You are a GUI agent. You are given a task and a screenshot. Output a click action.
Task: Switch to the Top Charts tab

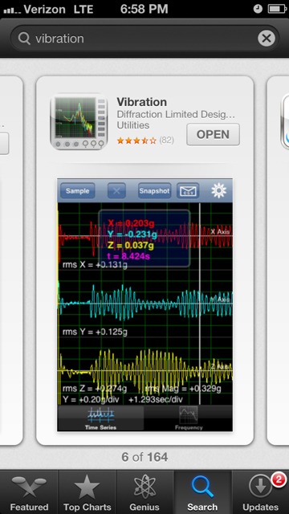87,492
